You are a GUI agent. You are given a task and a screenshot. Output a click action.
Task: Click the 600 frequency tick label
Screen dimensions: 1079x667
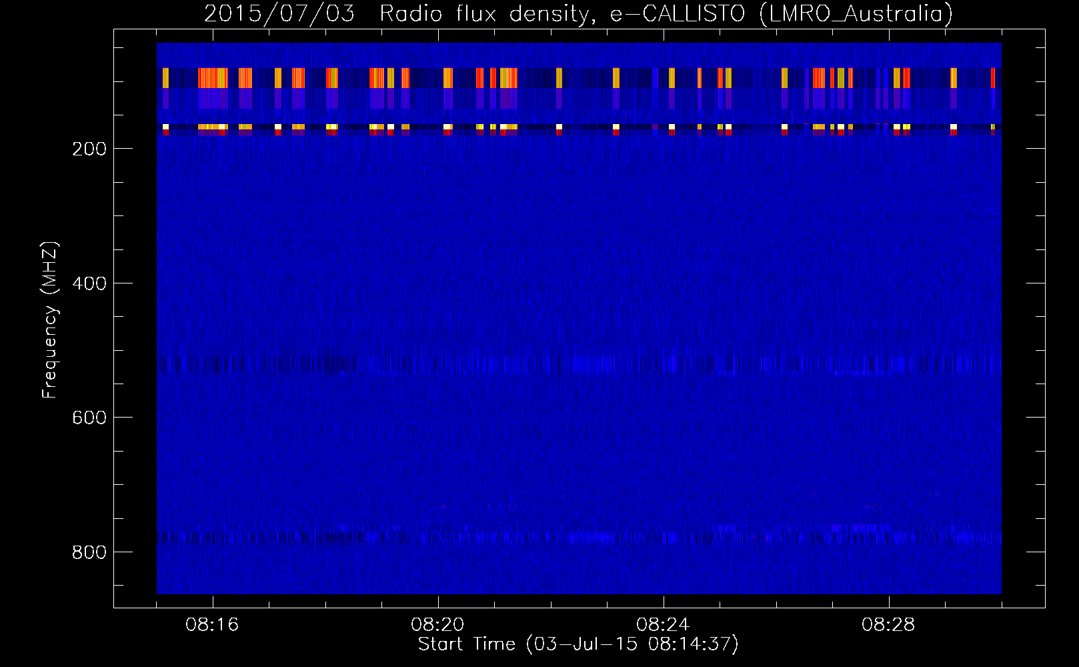89,418
